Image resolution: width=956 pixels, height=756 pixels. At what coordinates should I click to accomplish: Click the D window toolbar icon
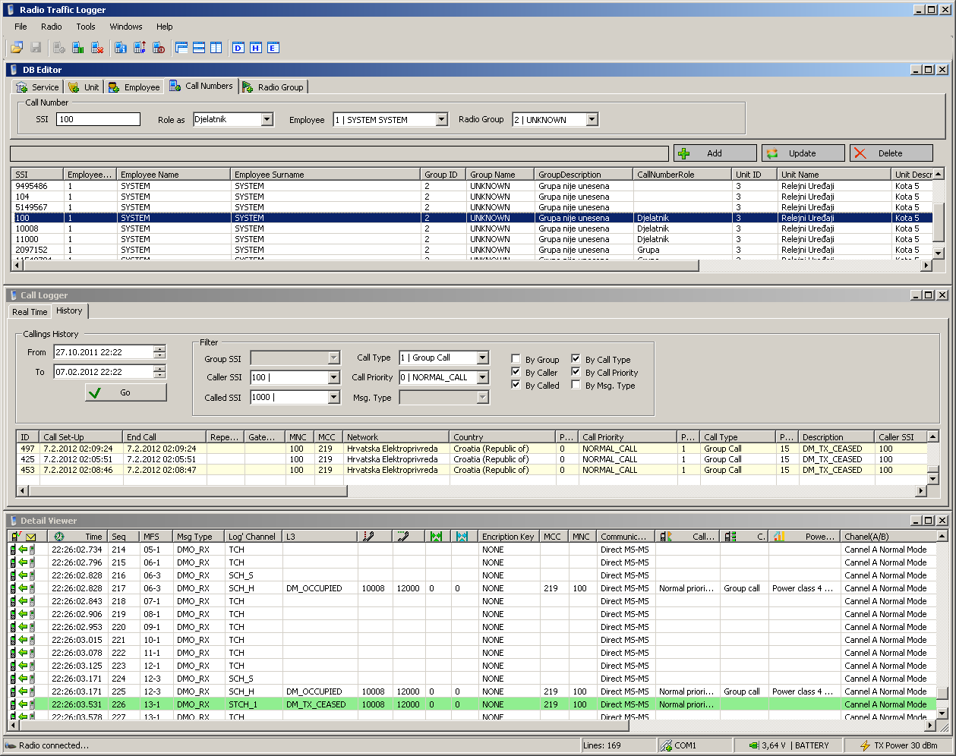point(238,48)
